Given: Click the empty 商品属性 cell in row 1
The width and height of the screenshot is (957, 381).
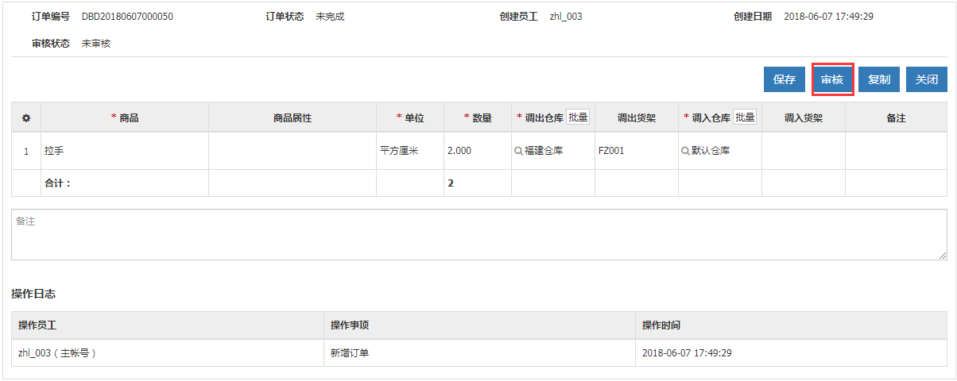Looking at the screenshot, I should point(292,151).
